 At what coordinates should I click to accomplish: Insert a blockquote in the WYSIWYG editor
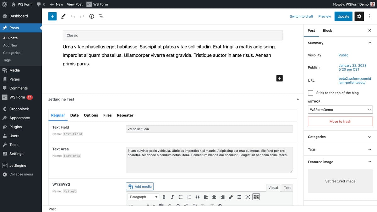[197, 197]
